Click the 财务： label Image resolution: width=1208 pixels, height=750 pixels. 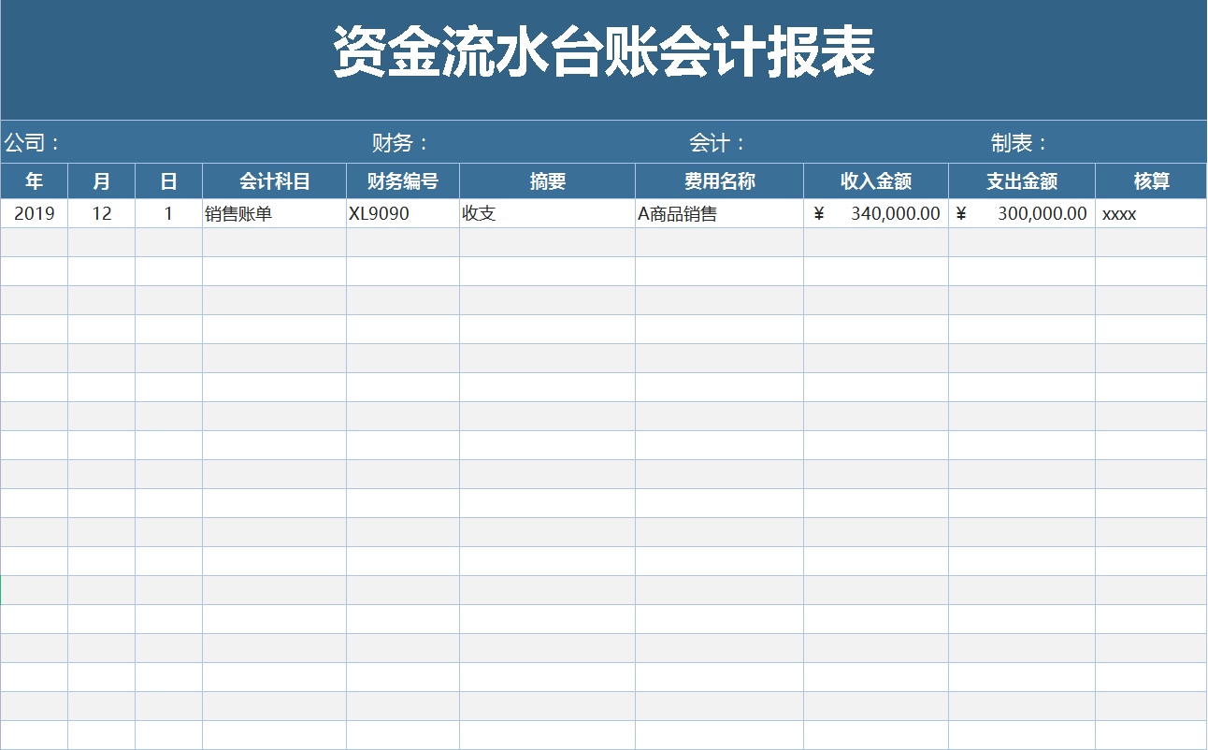[x=400, y=143]
